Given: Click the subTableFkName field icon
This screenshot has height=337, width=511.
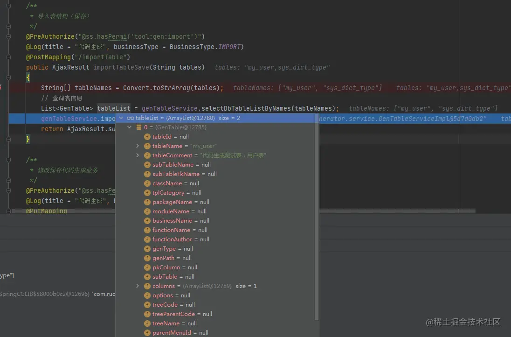Looking at the screenshot, I should click(x=147, y=174).
